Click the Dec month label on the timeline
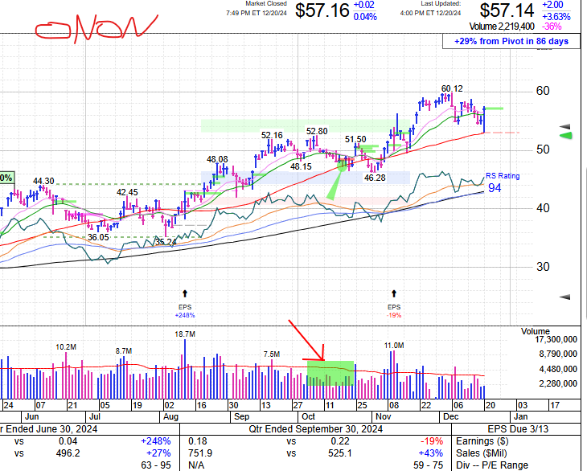Image resolution: width=587 pixels, height=471 pixels. [x=451, y=417]
